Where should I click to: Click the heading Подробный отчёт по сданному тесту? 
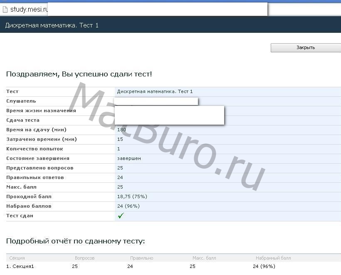coord(75,241)
